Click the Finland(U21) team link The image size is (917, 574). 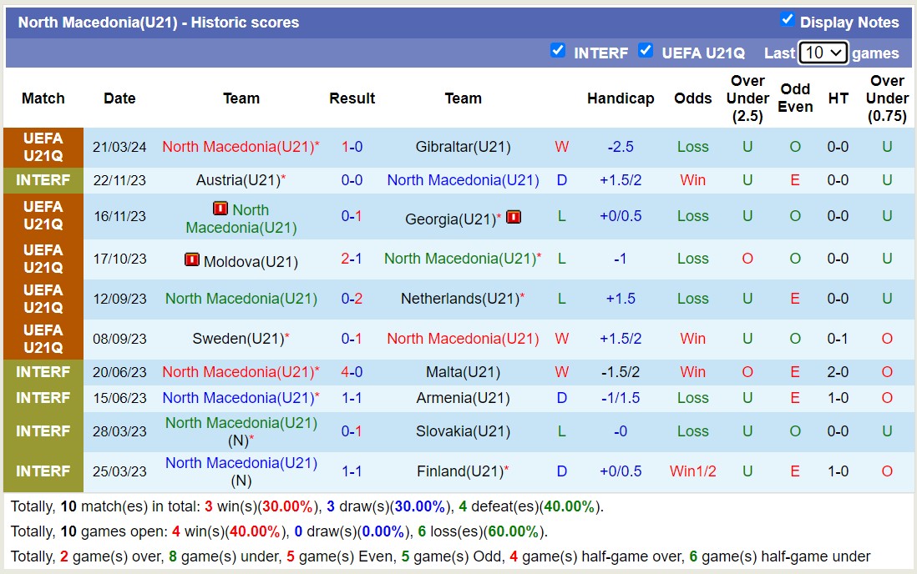click(x=458, y=471)
